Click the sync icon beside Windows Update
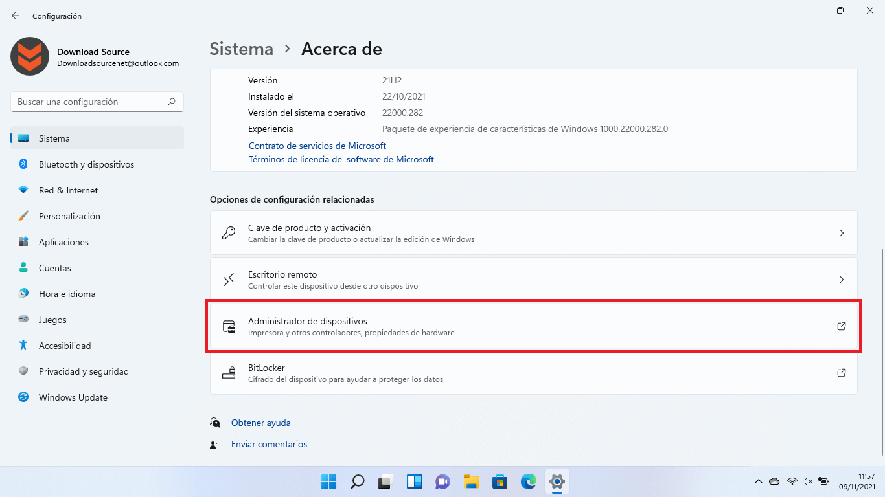The image size is (885, 497). [x=23, y=397]
